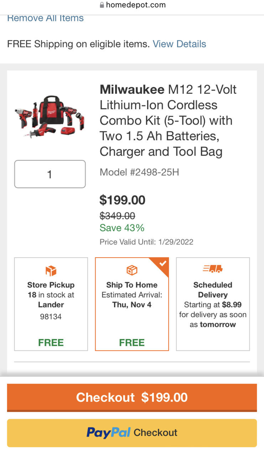Image resolution: width=264 pixels, height=456 pixels.
Task: Open the Milwaukee combo kit product image
Action: tap(50, 117)
